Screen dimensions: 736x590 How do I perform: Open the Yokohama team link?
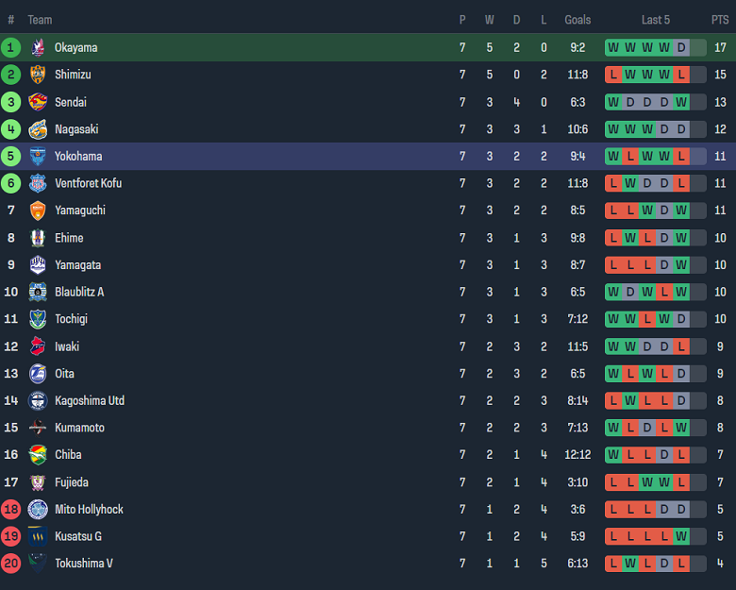click(x=78, y=157)
